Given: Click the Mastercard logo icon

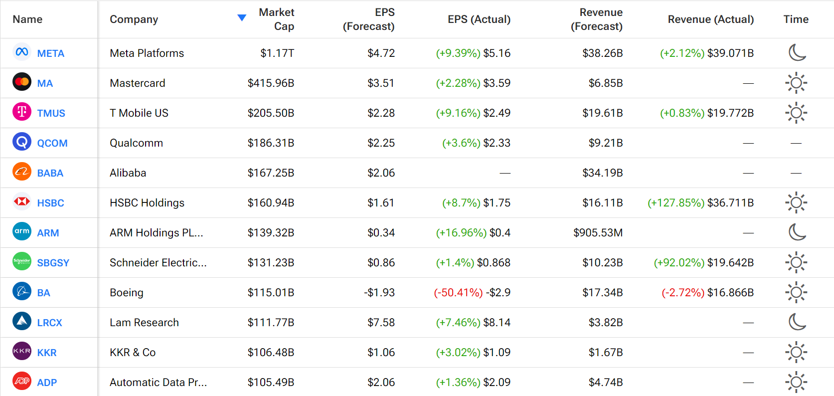Looking at the screenshot, I should (x=22, y=81).
